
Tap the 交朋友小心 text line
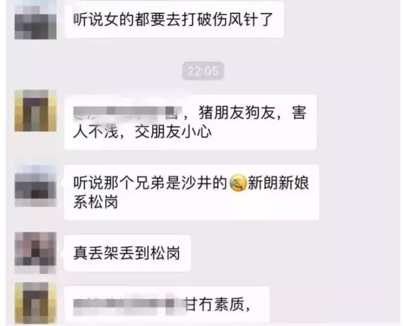pos(173,133)
